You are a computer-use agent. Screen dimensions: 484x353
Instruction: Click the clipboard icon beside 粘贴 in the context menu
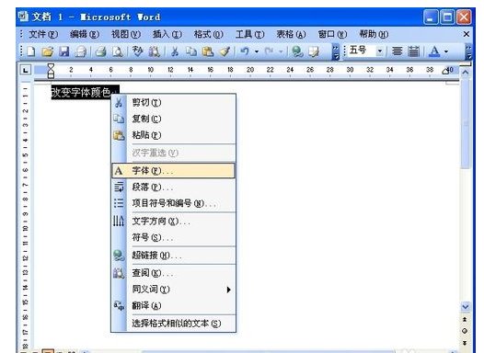(x=119, y=135)
